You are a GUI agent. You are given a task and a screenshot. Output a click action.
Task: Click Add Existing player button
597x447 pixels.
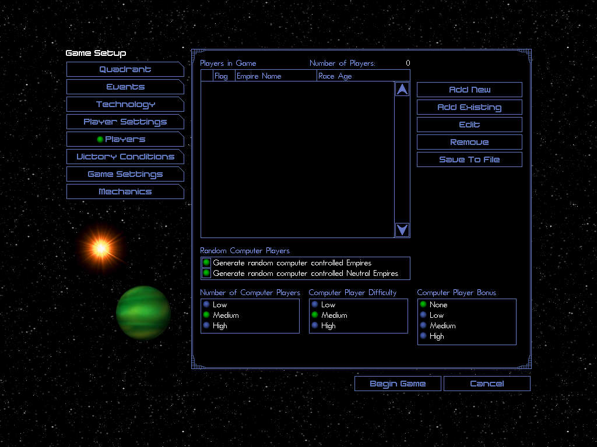469,107
